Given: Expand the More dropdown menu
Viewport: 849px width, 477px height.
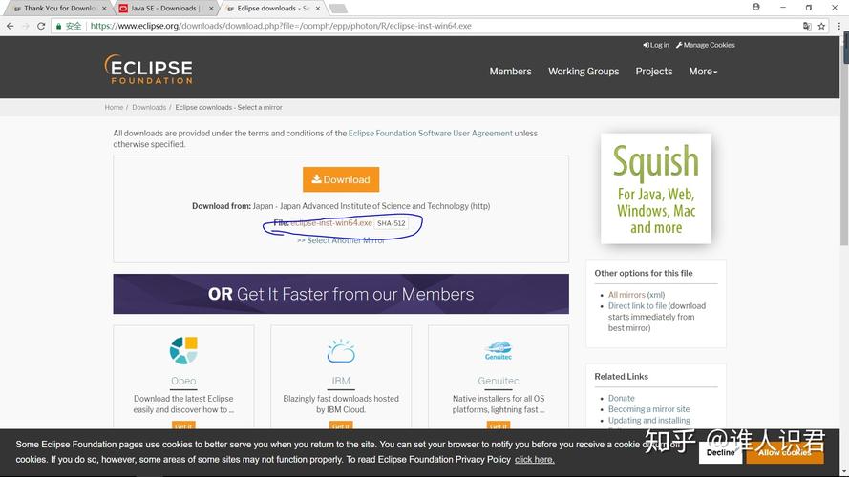Looking at the screenshot, I should pyautogui.click(x=703, y=72).
